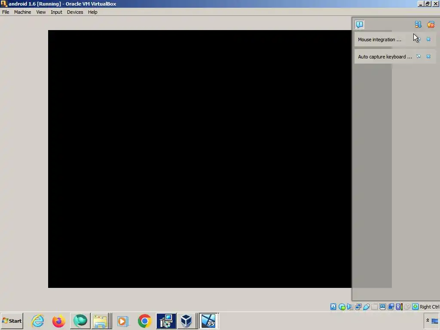Click the network adapters status icon
Viewport: 440px width, 330px height.
coord(358,307)
